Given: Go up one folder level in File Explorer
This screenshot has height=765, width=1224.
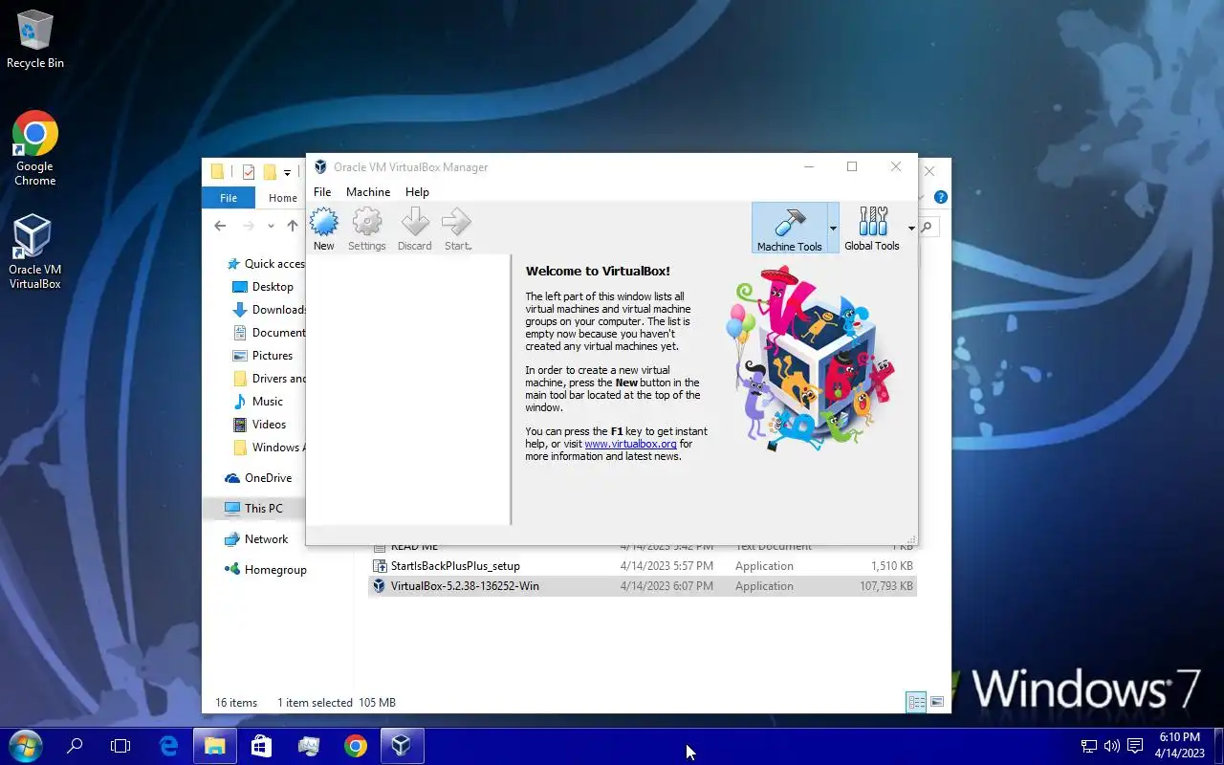Looking at the screenshot, I should pos(293,226).
